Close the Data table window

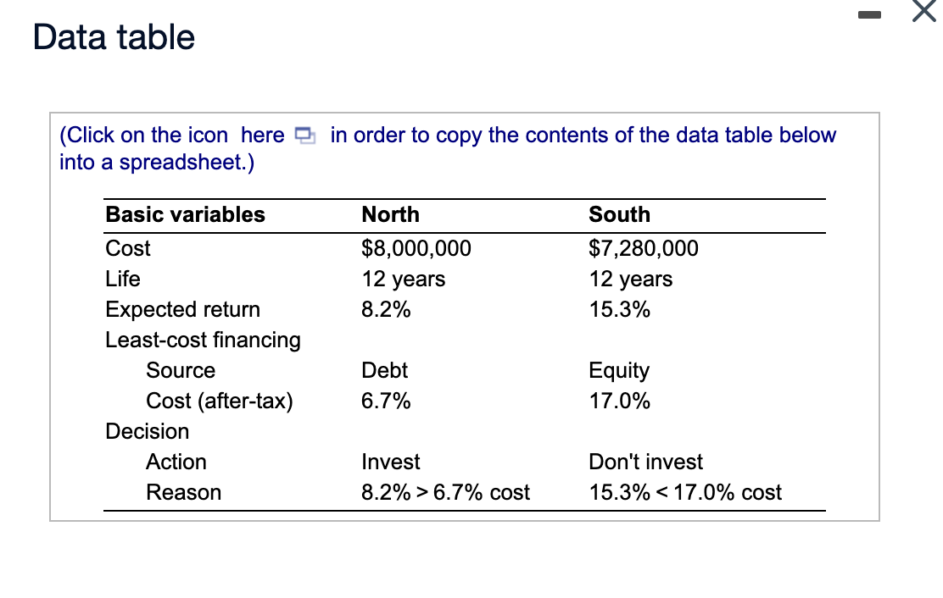click(923, 13)
